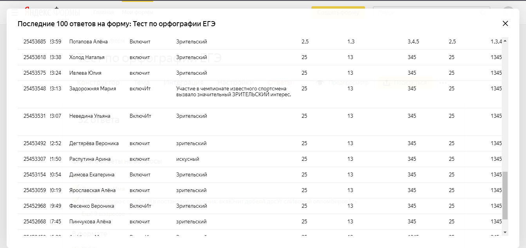Click the name Пинчукова Алёна
Viewport: 526px width, 248px height.
tap(90, 222)
